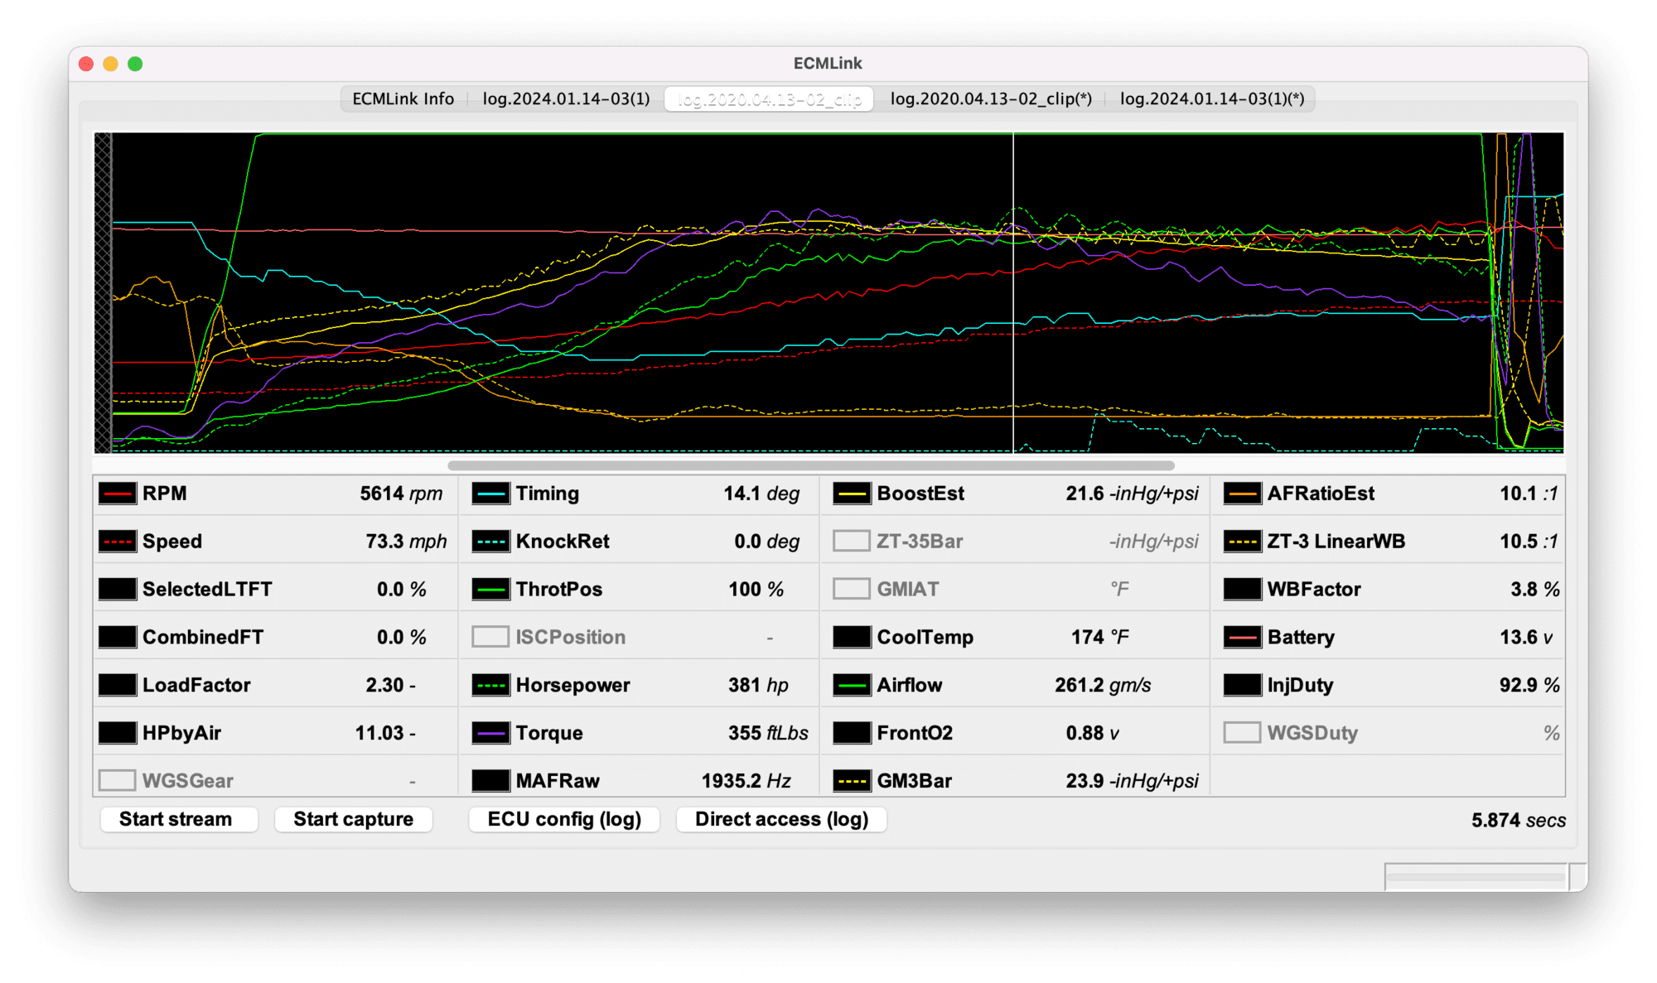Click the ThrotPos value 100 %
The image size is (1657, 983).
click(x=756, y=590)
